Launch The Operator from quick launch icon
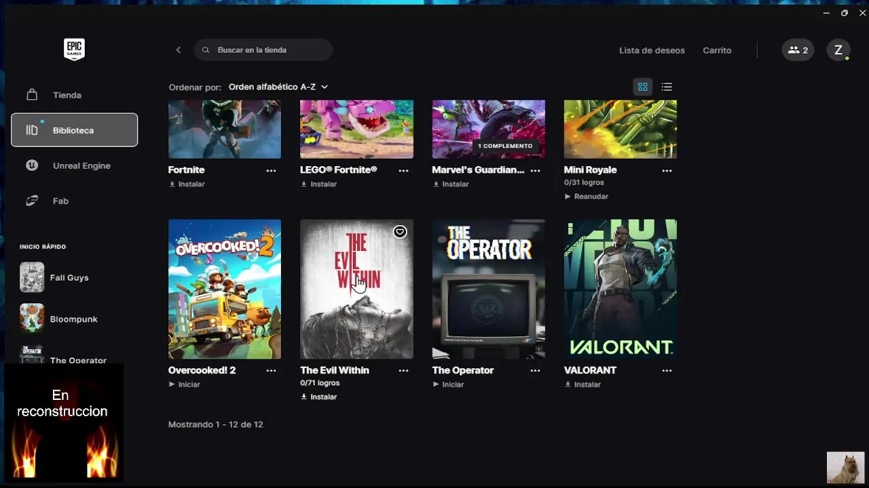Viewport: 869px width, 488px height. [x=32, y=355]
